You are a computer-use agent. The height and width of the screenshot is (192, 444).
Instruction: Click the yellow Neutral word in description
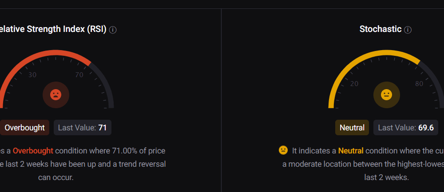pos(351,151)
